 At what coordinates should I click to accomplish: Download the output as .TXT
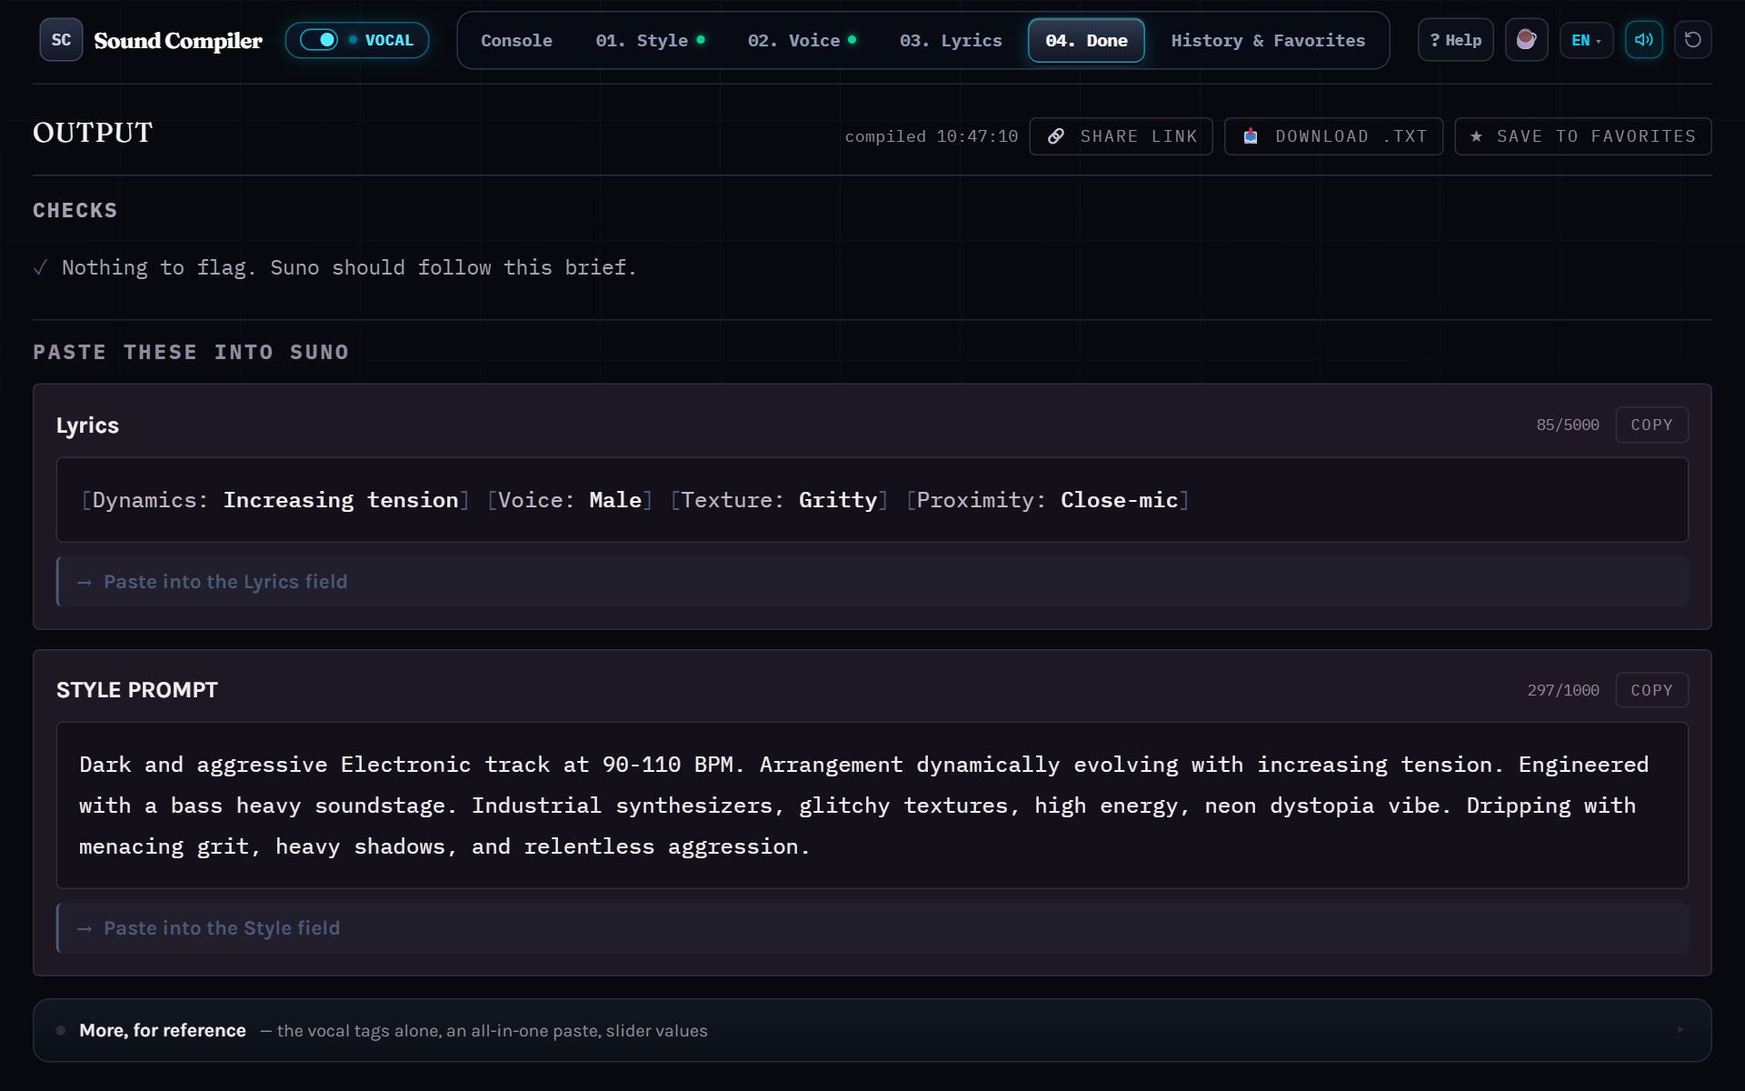[1333, 136]
